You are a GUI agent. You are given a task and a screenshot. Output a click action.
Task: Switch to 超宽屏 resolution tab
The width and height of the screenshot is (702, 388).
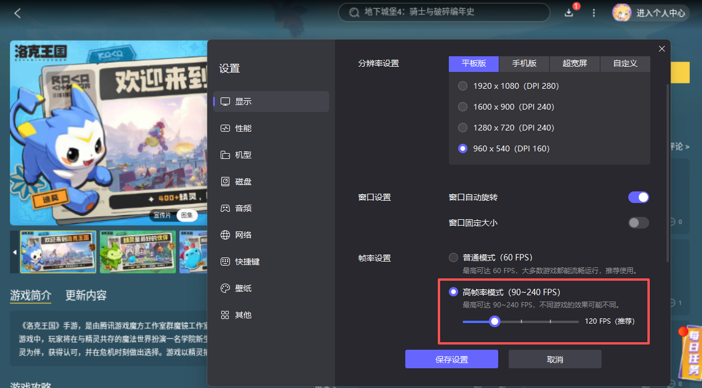click(575, 63)
